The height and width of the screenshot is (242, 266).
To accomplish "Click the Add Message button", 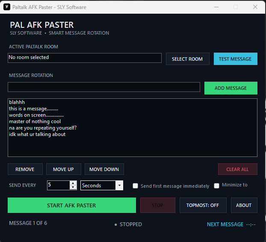I will tap(231, 88).
